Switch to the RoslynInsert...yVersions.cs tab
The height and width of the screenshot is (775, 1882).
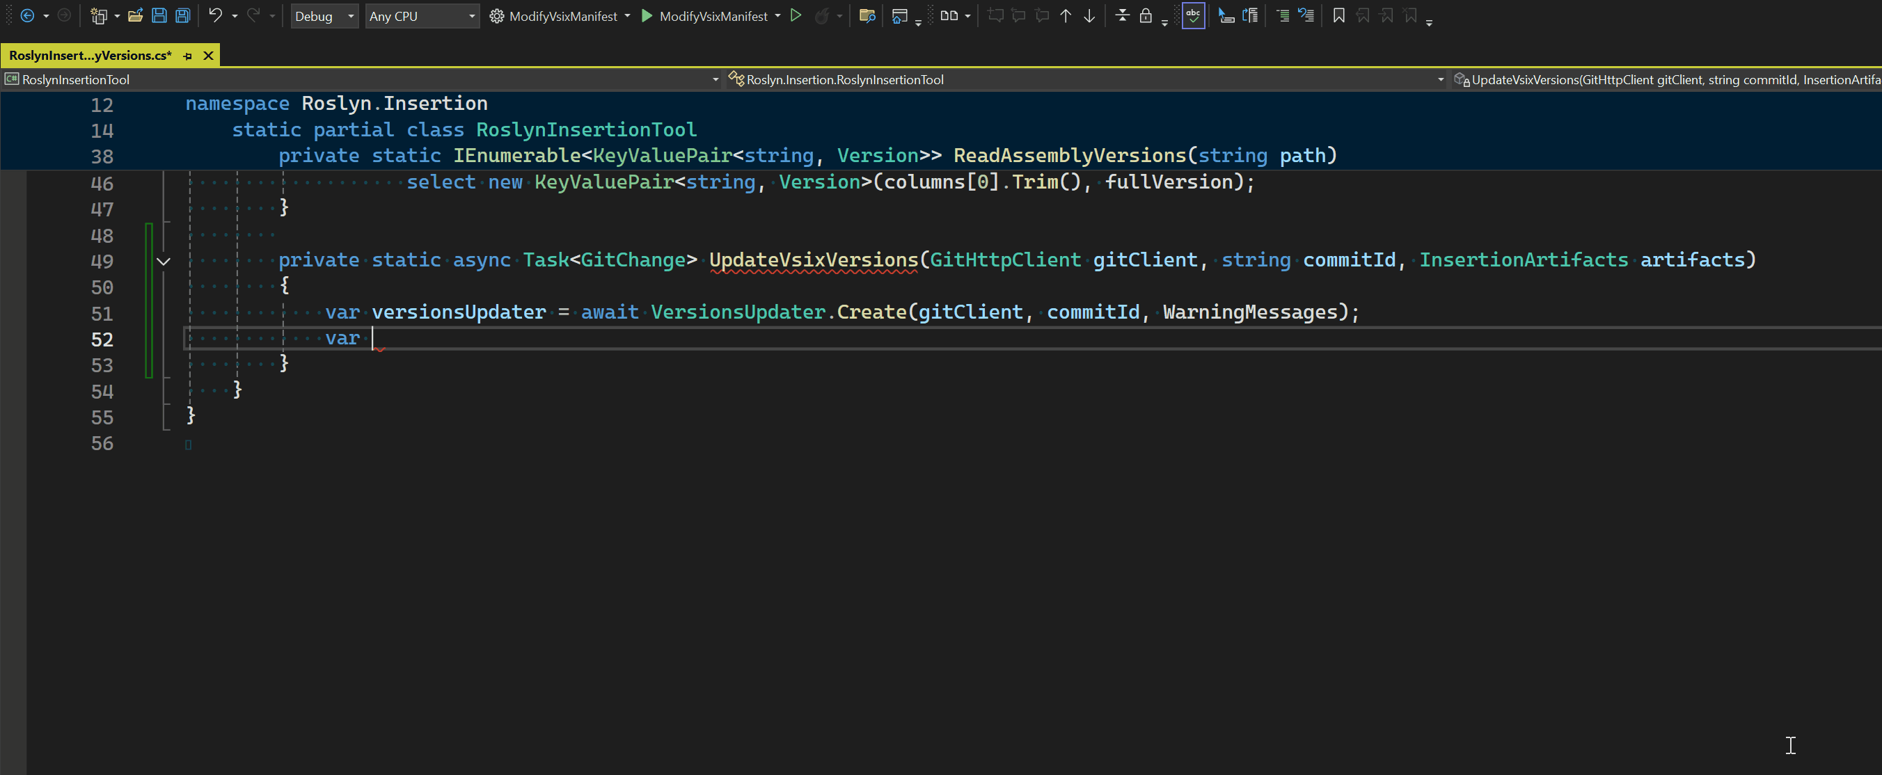pos(90,56)
